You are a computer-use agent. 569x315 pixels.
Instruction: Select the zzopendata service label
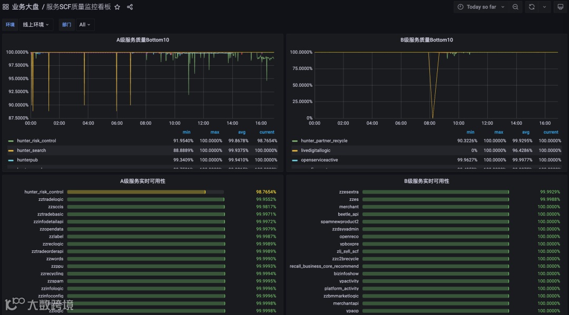point(51,229)
